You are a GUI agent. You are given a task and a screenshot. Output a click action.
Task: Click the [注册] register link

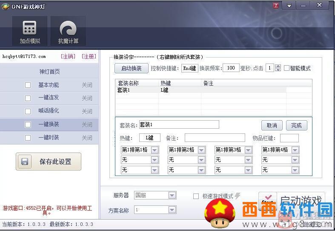point(89,56)
